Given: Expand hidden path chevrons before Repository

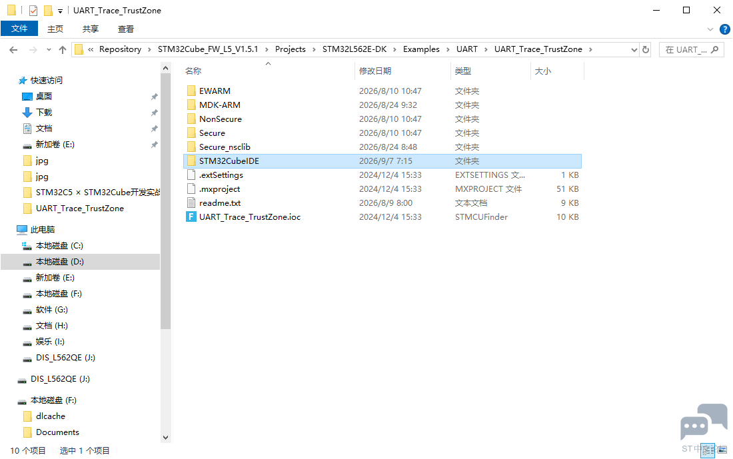Looking at the screenshot, I should coord(91,49).
